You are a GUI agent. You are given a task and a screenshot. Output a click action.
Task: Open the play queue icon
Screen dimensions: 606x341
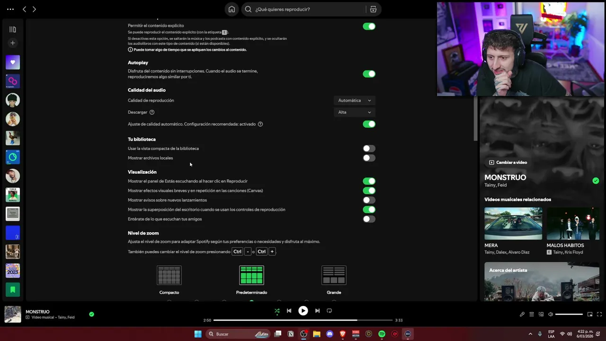point(532,314)
